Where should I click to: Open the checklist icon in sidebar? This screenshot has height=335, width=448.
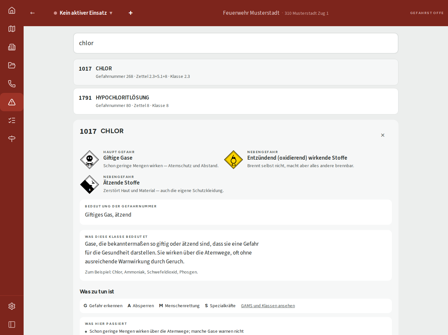[x=12, y=120]
